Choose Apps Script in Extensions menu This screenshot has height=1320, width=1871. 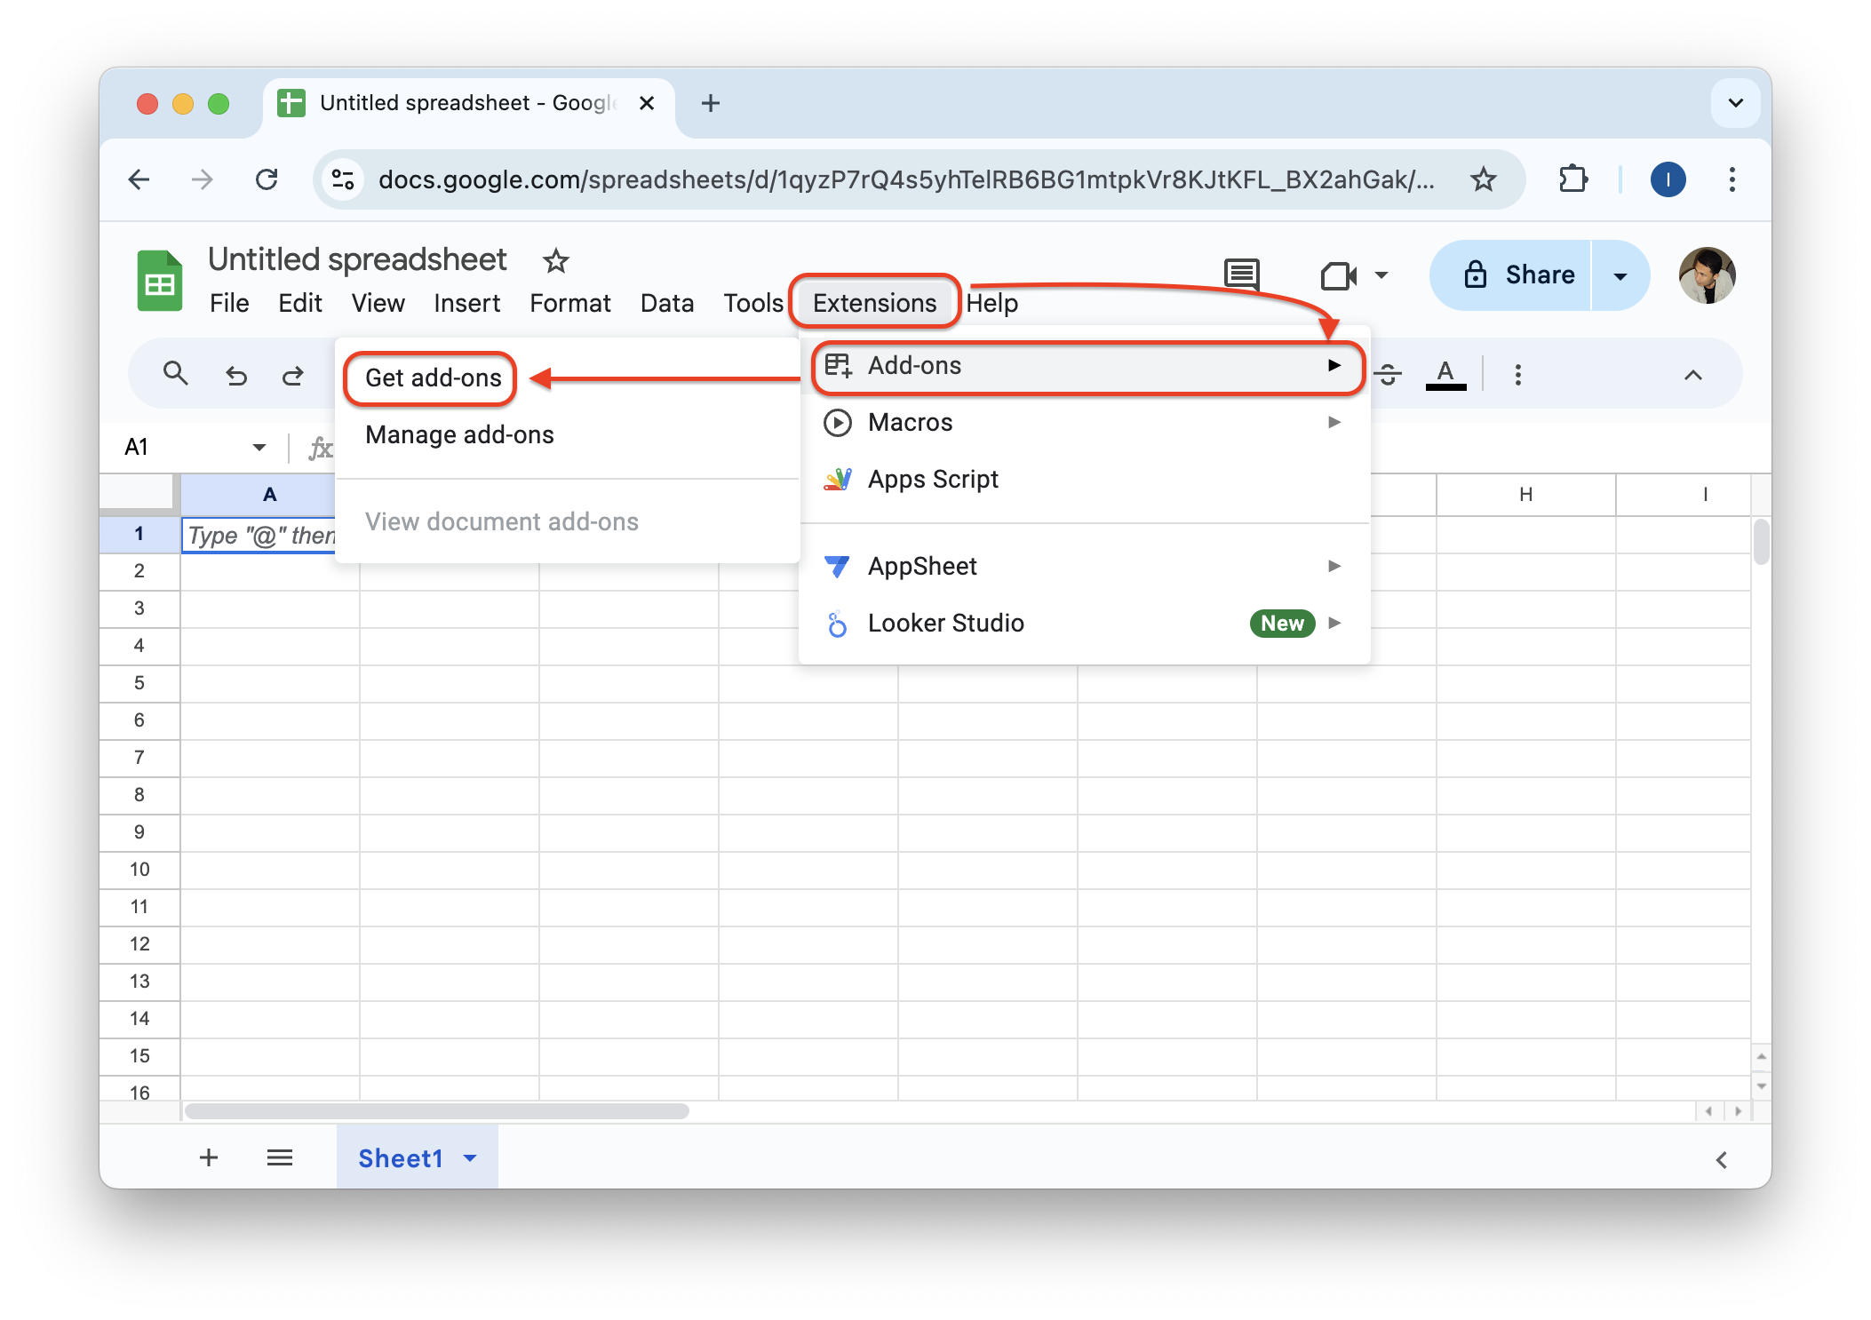point(933,480)
